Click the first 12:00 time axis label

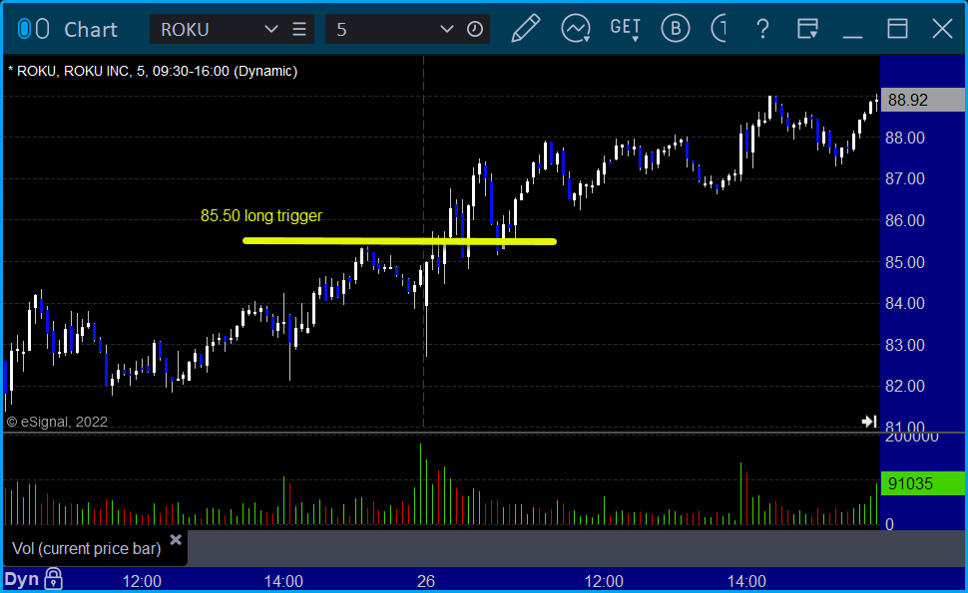[142, 581]
